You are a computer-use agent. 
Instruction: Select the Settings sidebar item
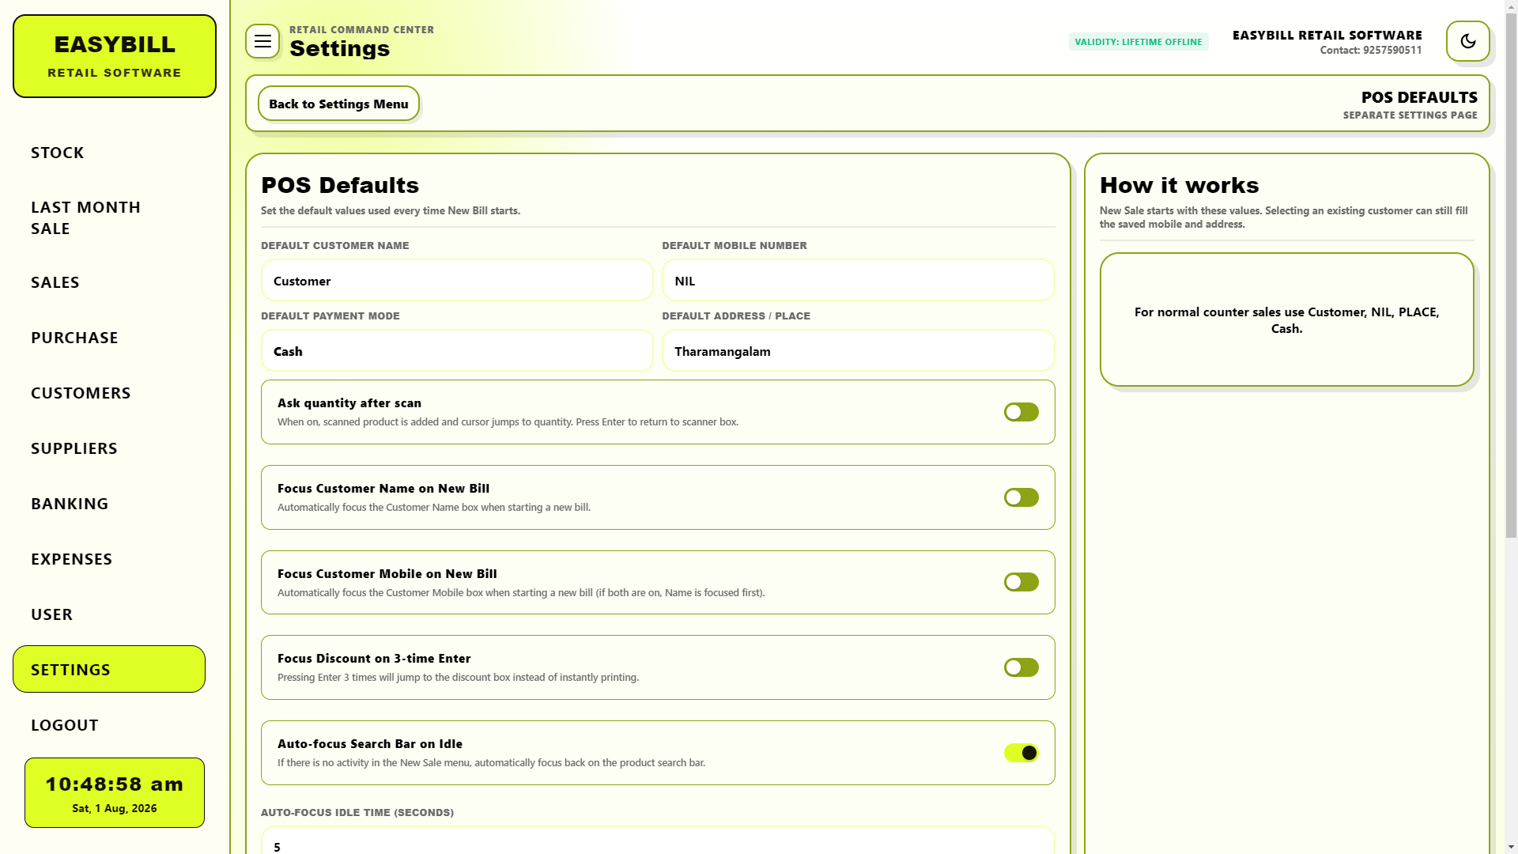(x=109, y=669)
